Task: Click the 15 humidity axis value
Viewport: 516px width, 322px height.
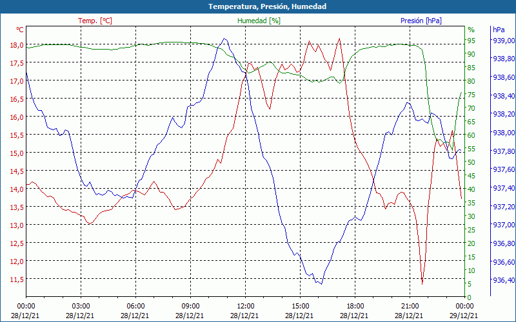Action: coord(471,257)
